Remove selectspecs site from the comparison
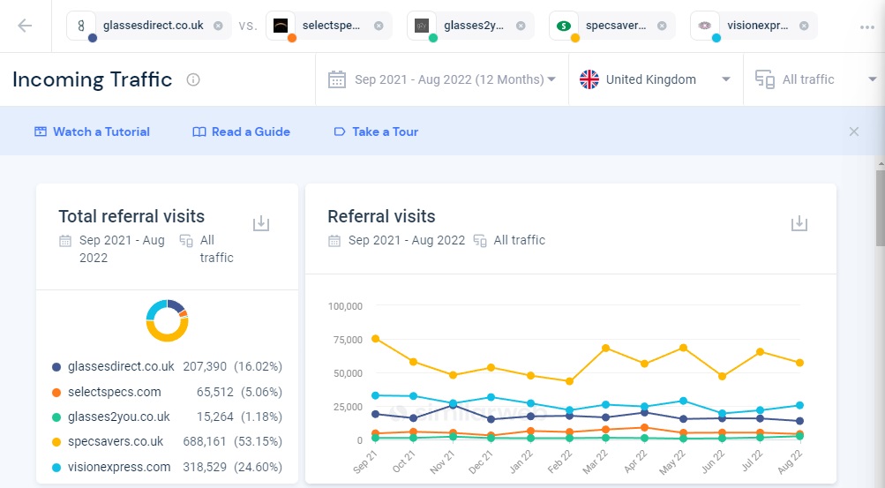Screen dimensions: 885x488 pyautogui.click(x=379, y=26)
